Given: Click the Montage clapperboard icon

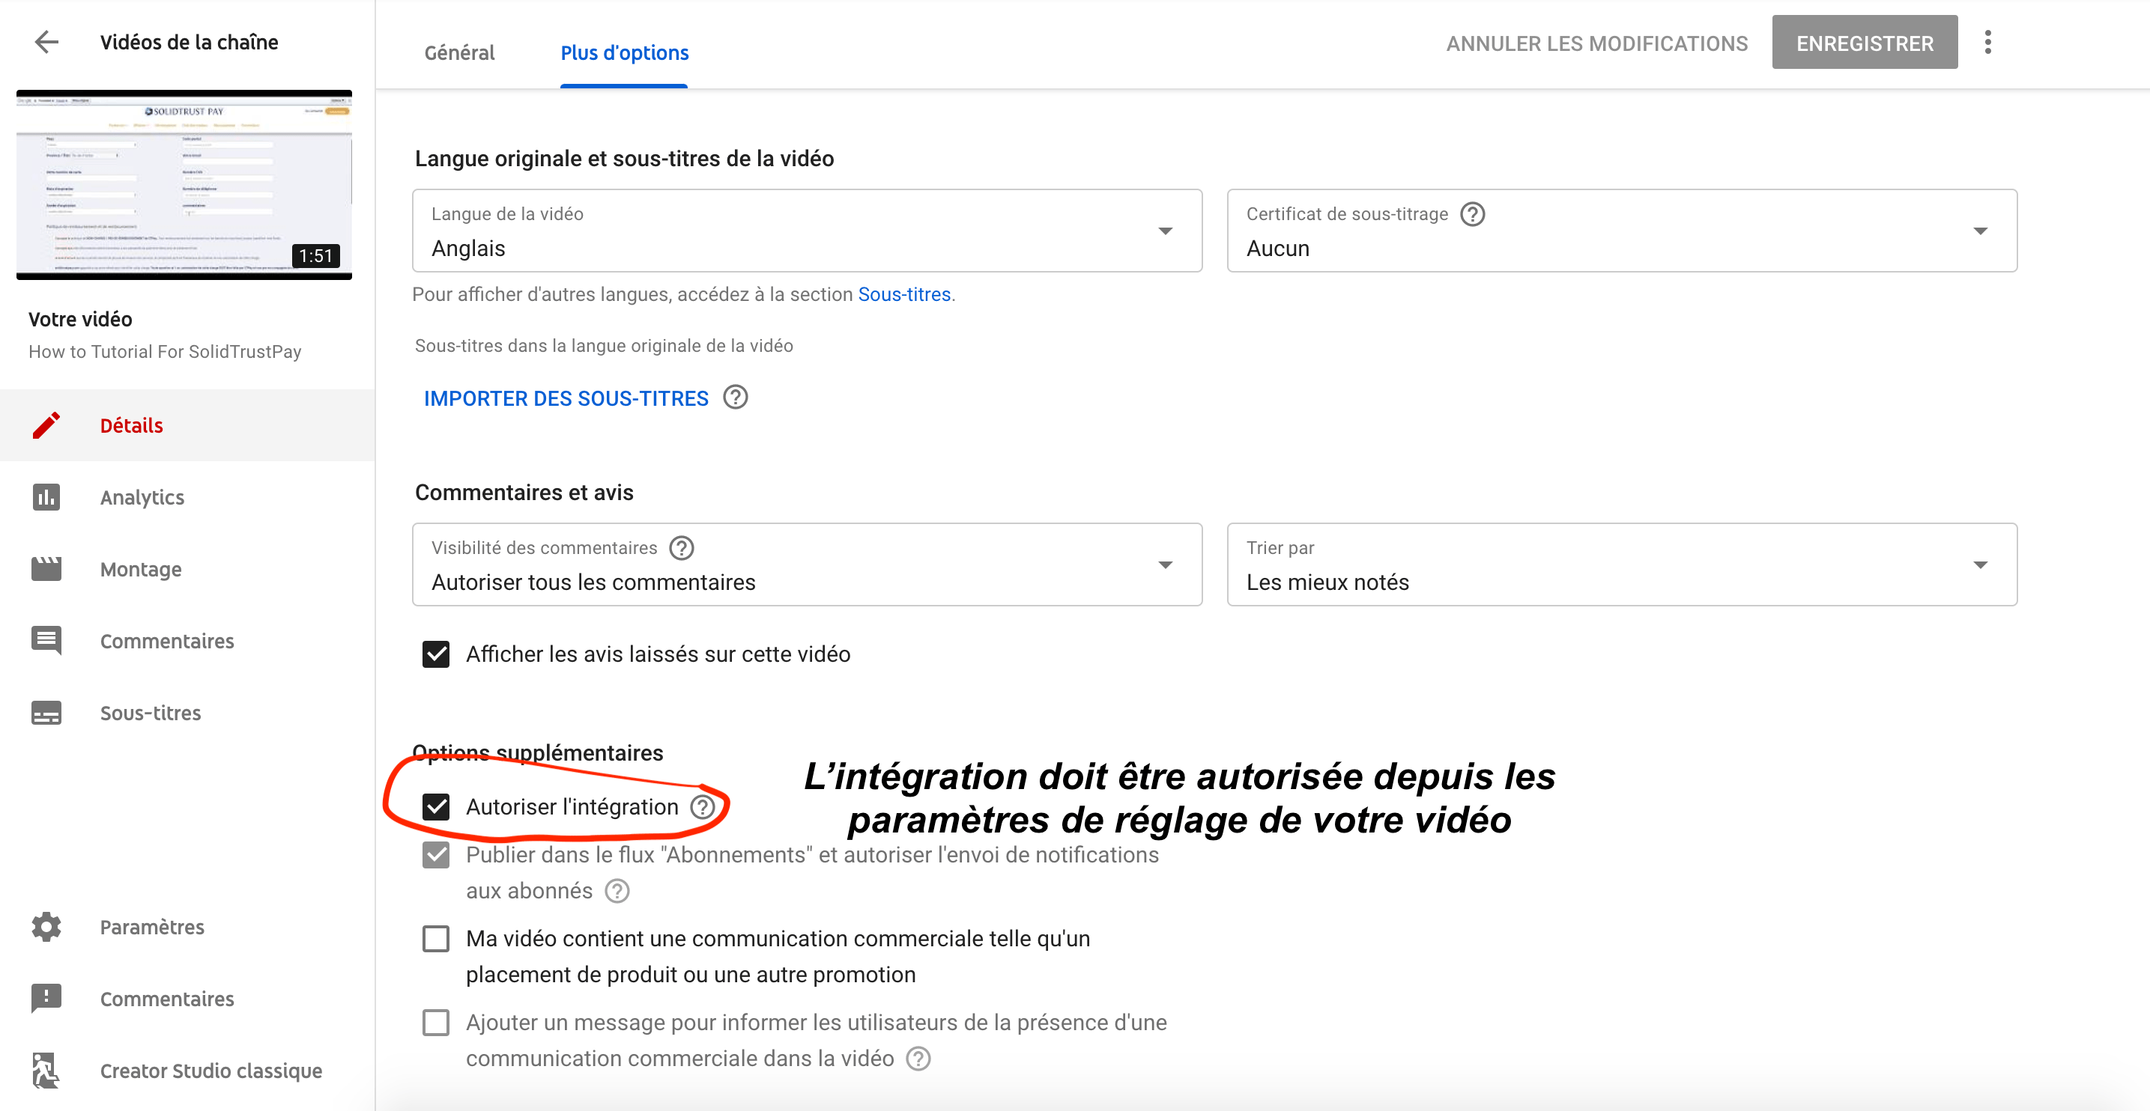Looking at the screenshot, I should (46, 569).
